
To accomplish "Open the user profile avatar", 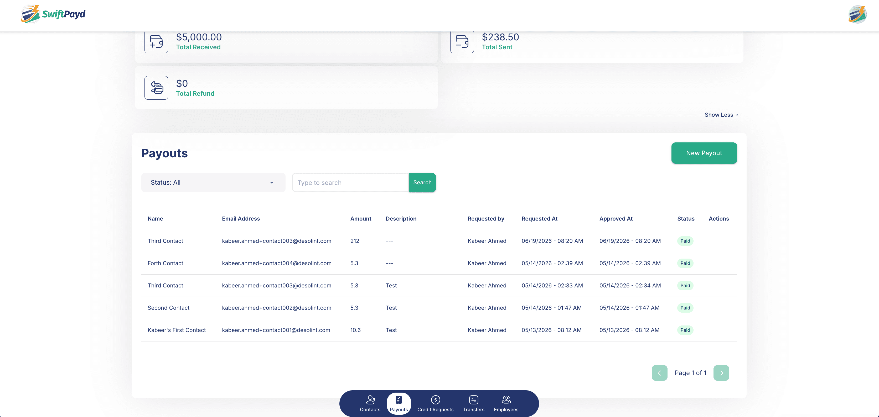I will [857, 14].
